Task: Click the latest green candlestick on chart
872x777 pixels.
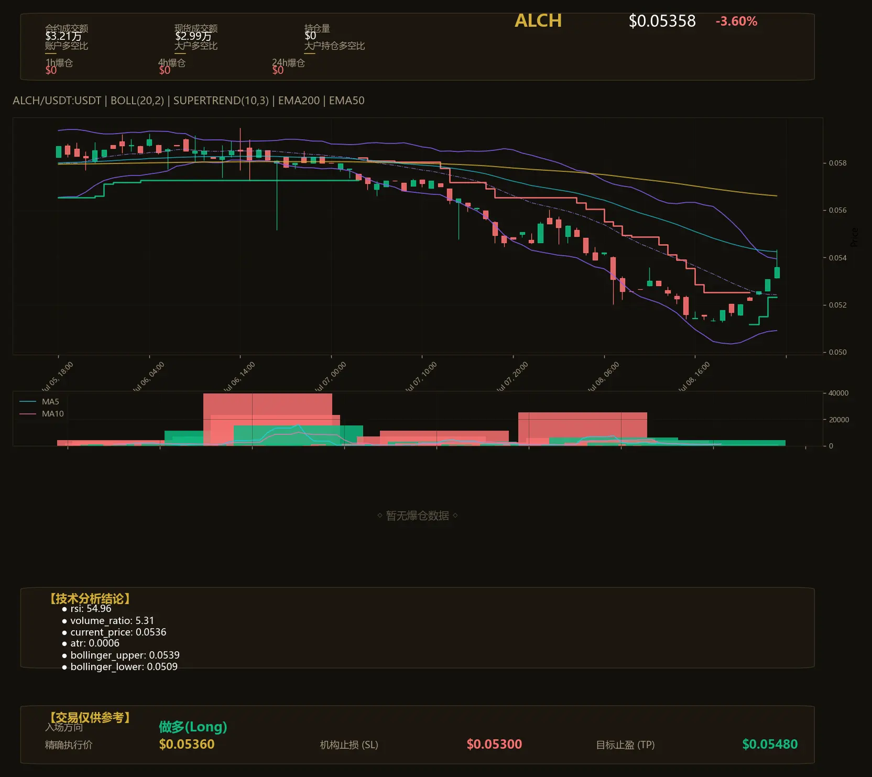Action: [777, 272]
